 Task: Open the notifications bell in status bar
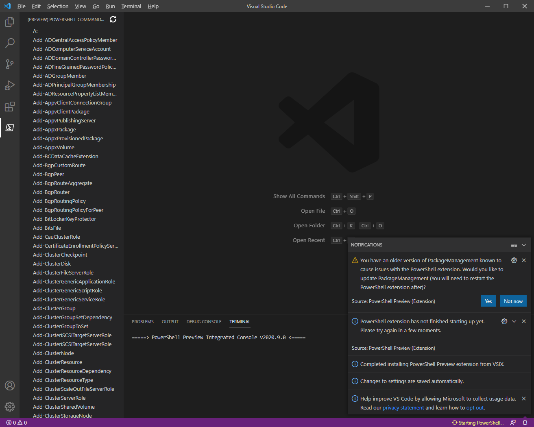coord(525,423)
